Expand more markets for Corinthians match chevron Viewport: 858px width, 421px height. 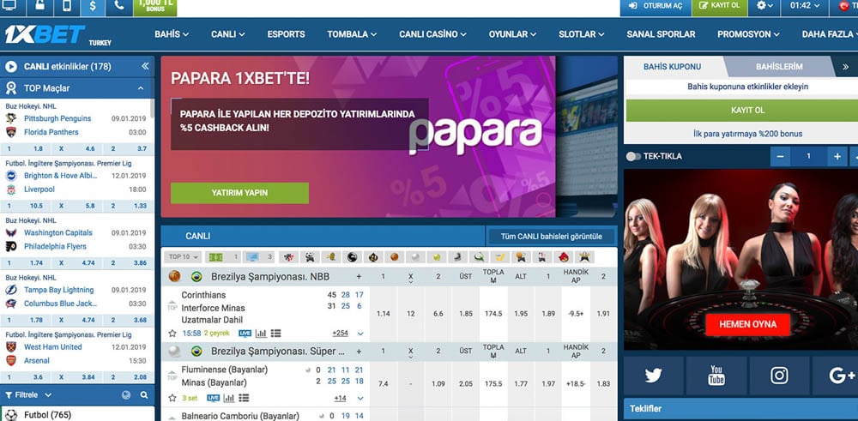360,334
